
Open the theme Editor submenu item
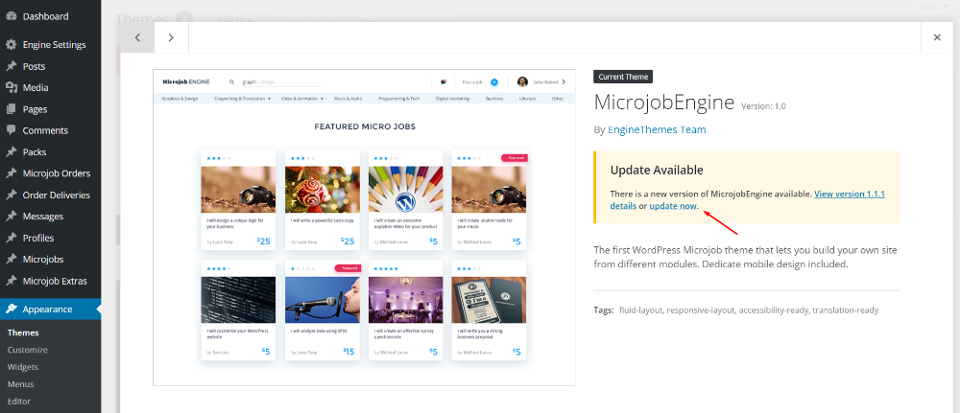[x=20, y=402]
